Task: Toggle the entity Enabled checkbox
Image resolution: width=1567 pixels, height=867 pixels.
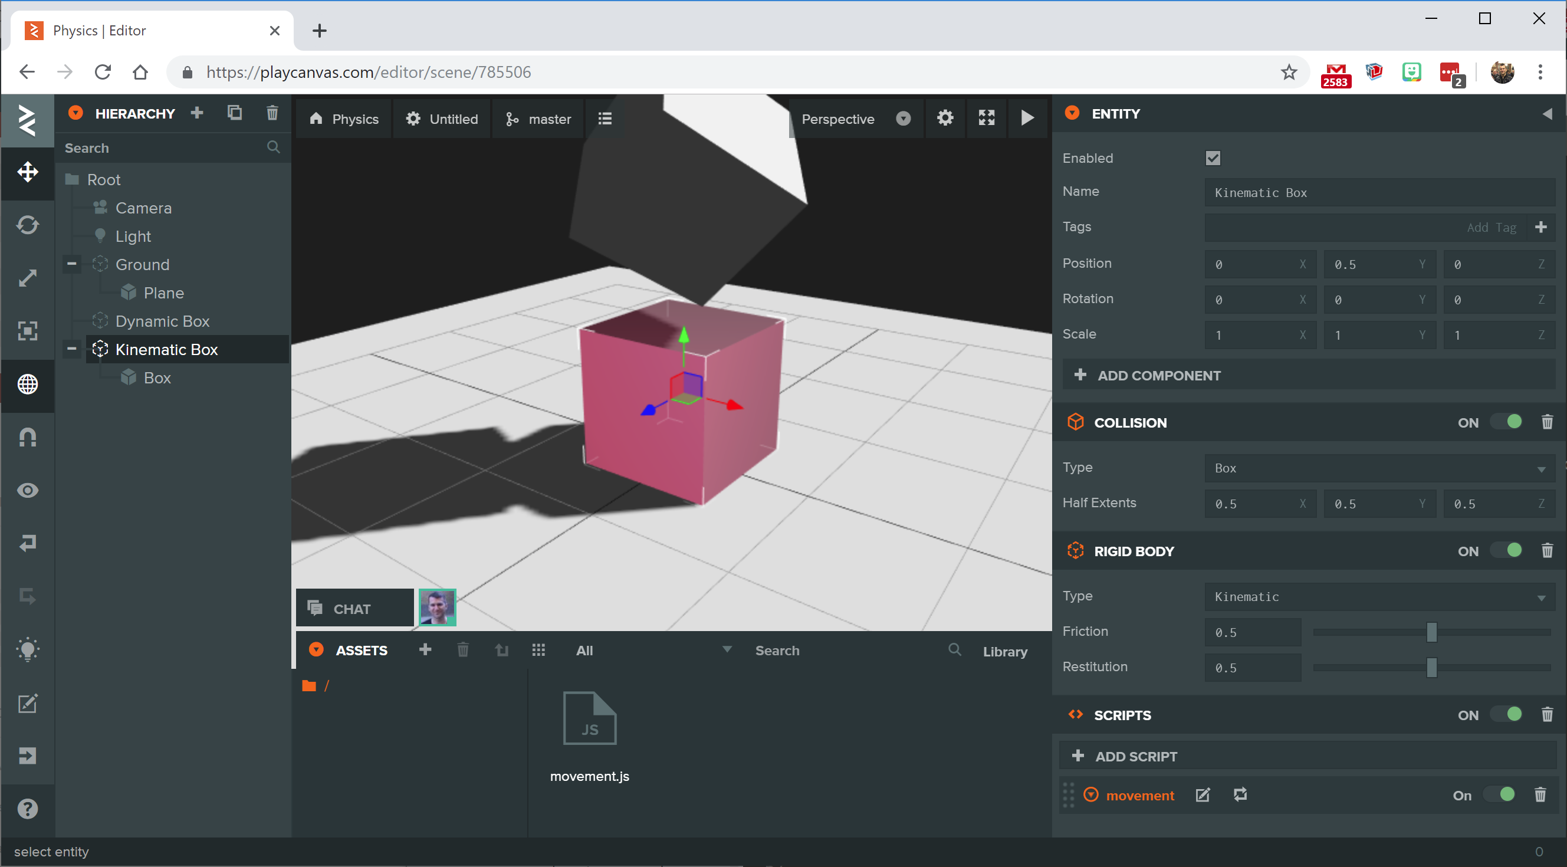Action: tap(1213, 158)
